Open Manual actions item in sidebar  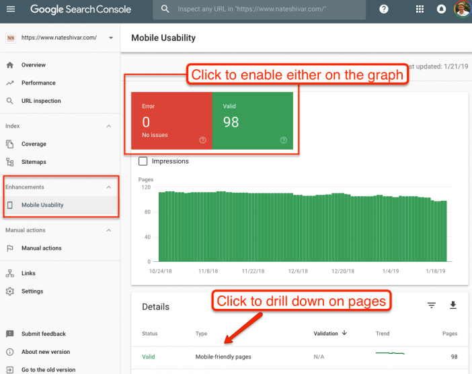click(60, 248)
